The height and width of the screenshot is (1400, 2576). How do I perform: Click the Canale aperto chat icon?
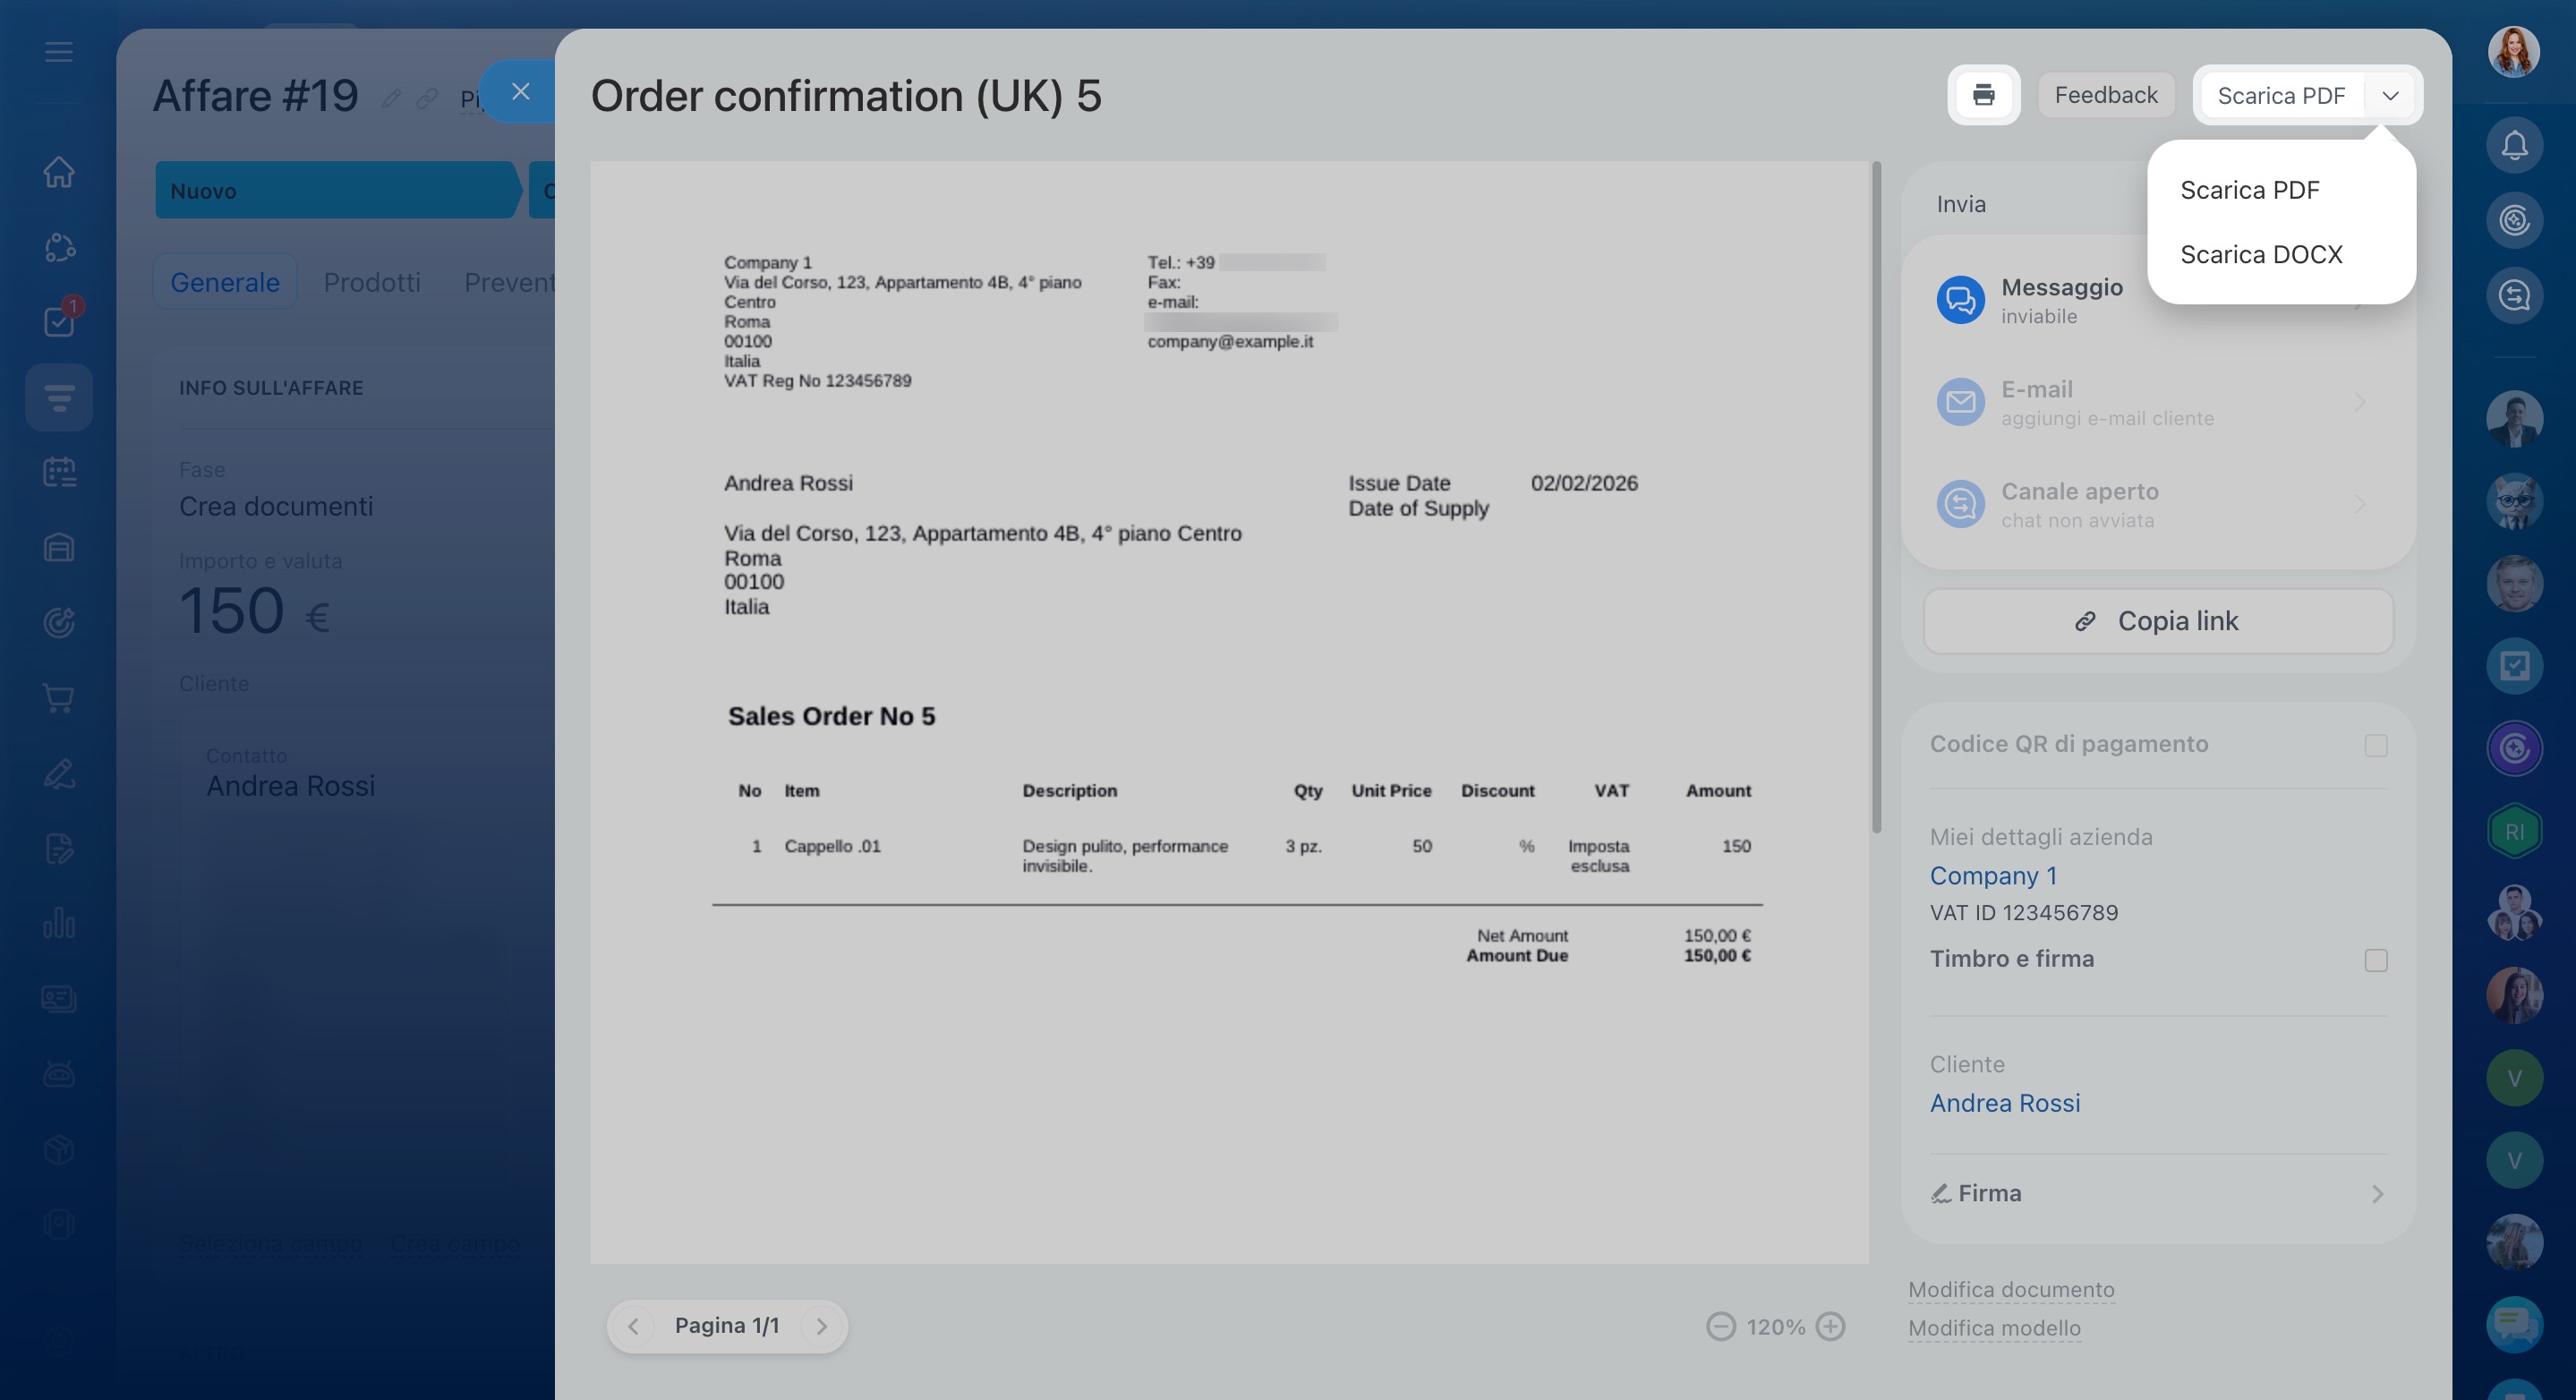[1960, 504]
